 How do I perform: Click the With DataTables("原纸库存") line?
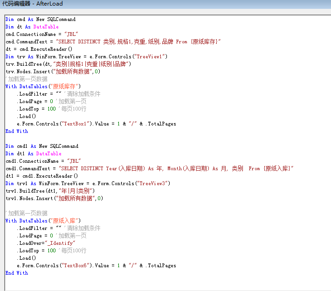tap(43, 86)
